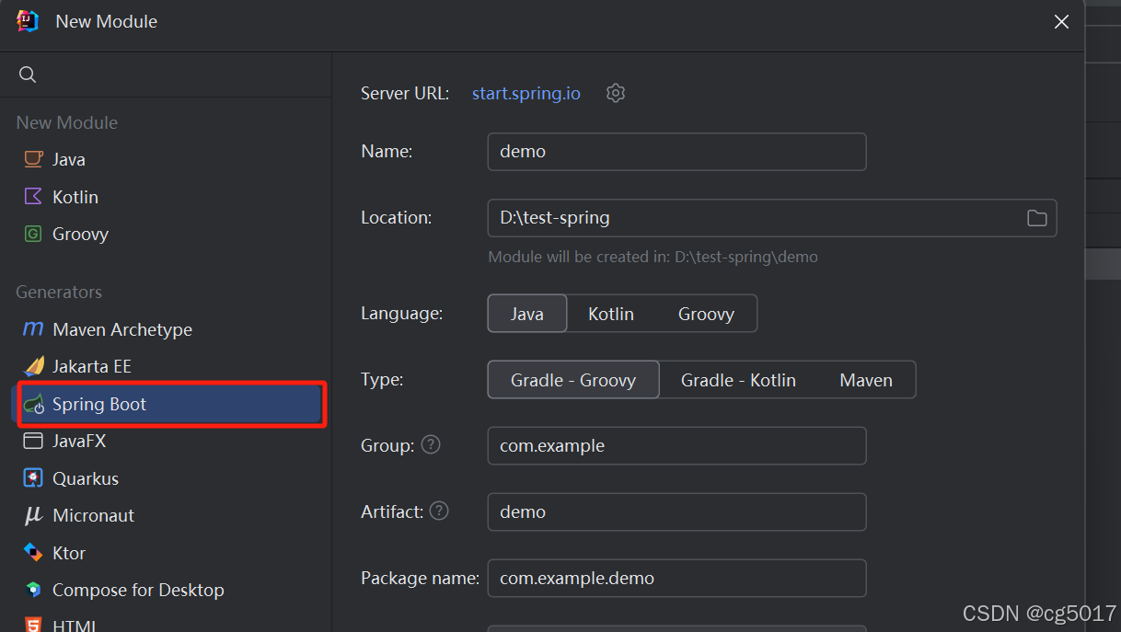Click the Jakarta EE sail icon
1121x632 pixels.
33,366
